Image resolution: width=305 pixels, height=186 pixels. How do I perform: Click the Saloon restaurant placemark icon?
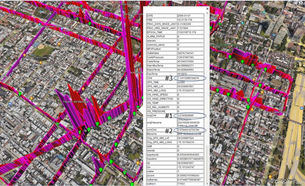tap(82, 89)
